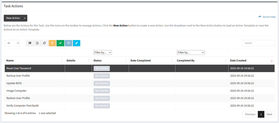Select the Verify Computer Post Build row
This screenshot has width=279, height=123.
[x=22, y=106]
